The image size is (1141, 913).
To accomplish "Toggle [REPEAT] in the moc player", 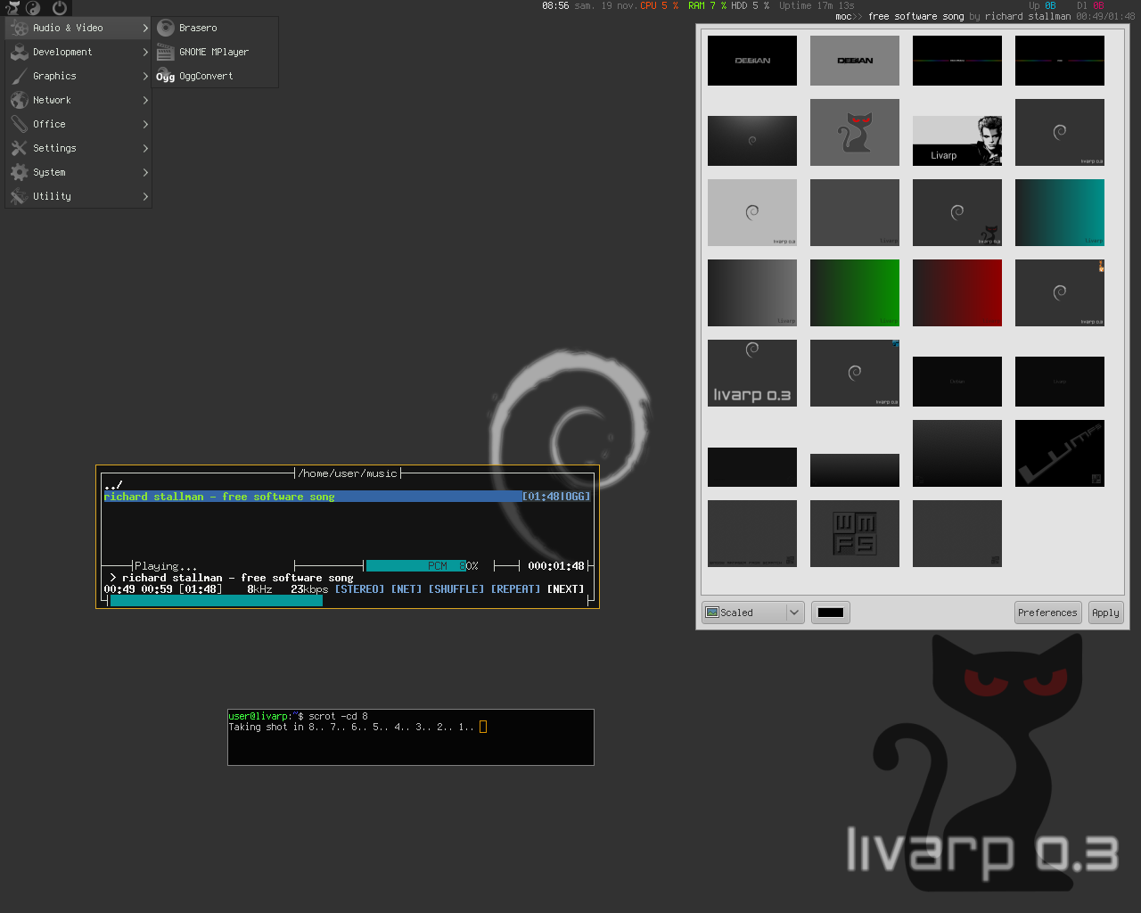I will (x=515, y=589).
